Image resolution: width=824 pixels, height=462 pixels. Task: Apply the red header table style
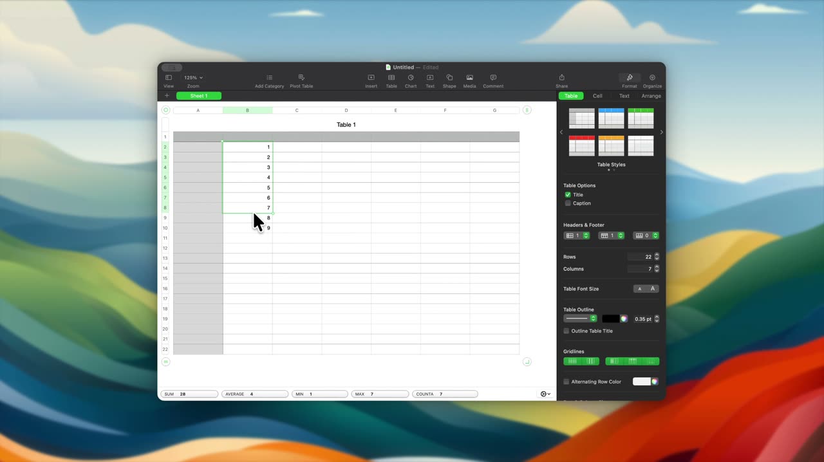point(582,145)
